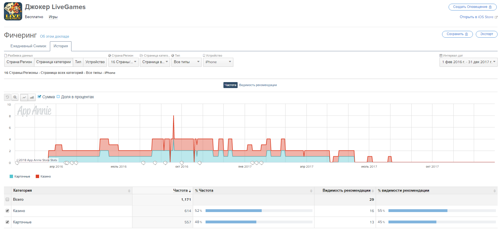Open the iPhone device dropdown
The image size is (503, 233).
[x=218, y=62]
